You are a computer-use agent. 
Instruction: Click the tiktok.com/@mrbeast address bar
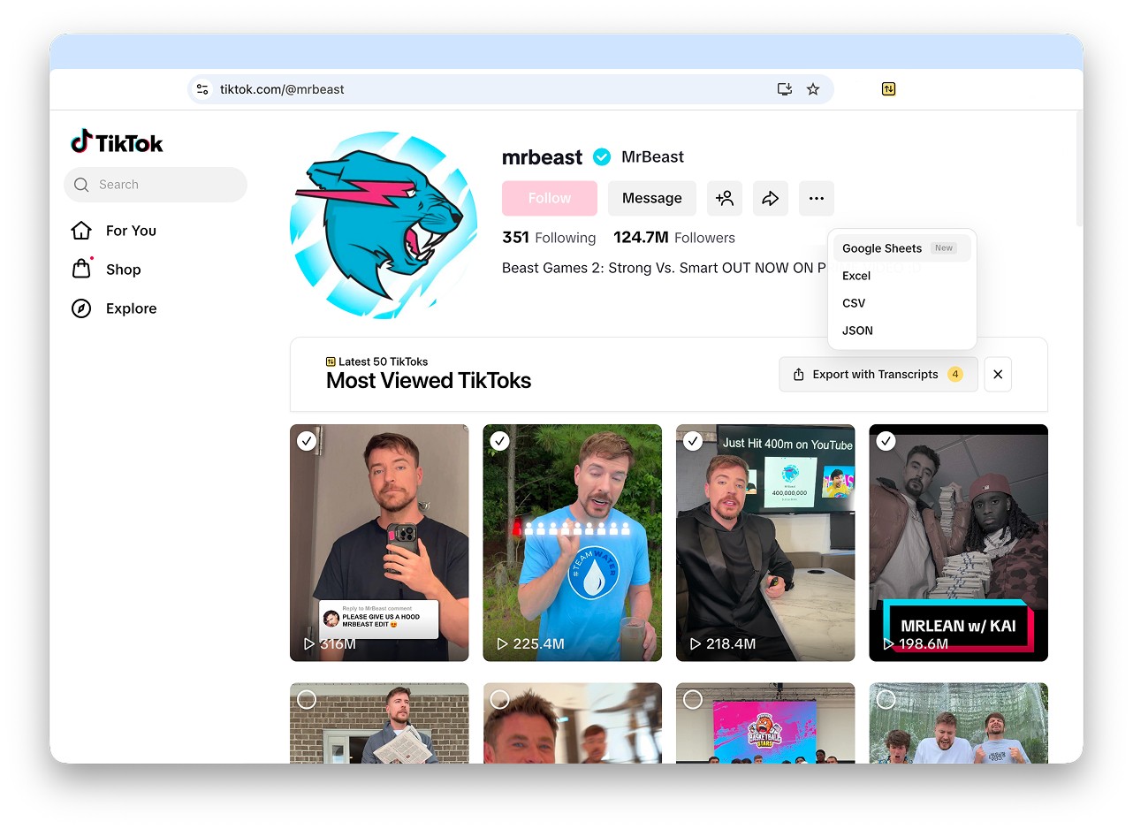point(511,89)
